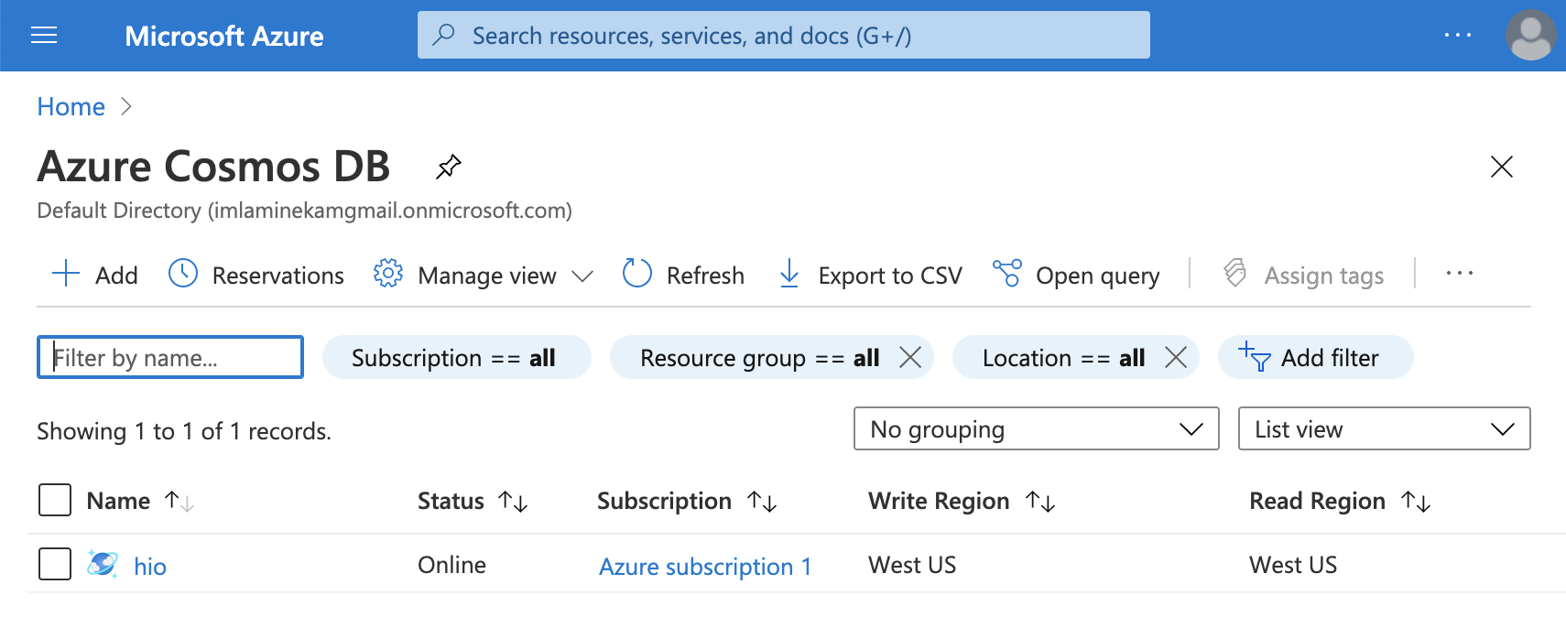Click the Manage view gear icon
This screenshot has width=1566, height=617.
point(388,273)
